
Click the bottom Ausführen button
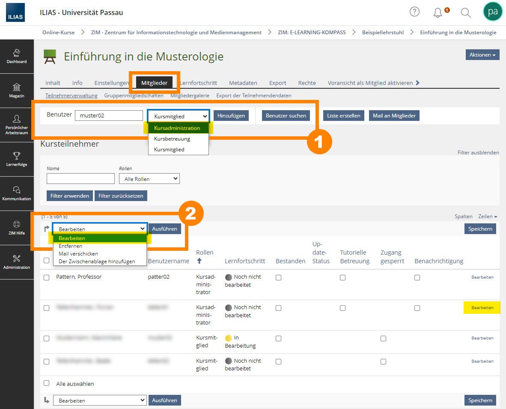tap(164, 400)
